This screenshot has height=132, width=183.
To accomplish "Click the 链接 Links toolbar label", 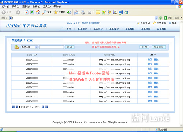I will pos(177,18).
